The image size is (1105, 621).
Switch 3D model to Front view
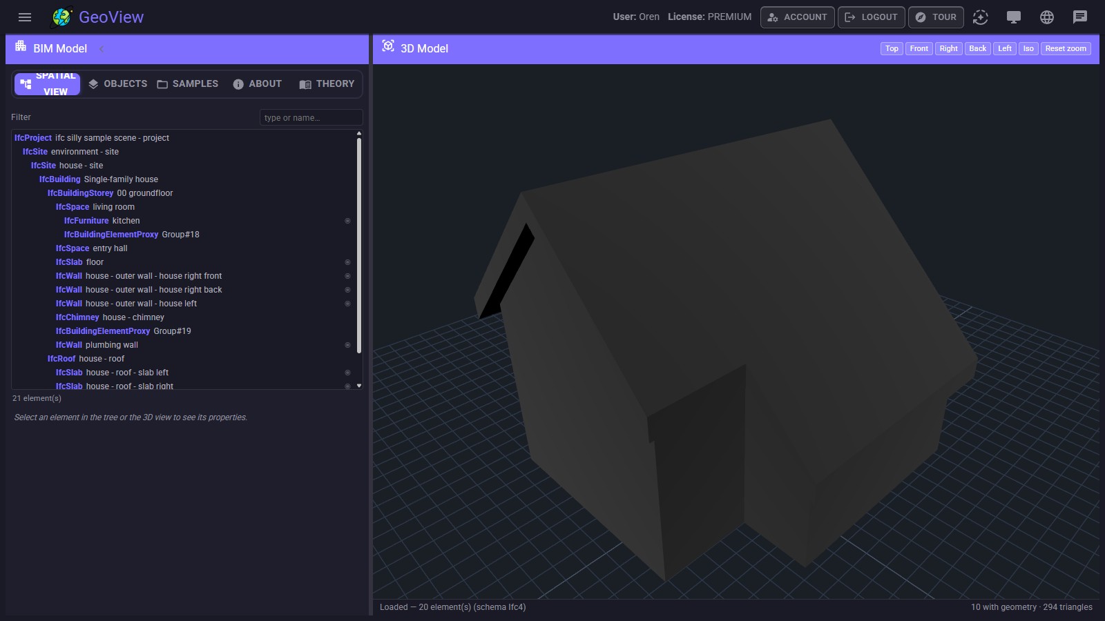click(x=919, y=48)
